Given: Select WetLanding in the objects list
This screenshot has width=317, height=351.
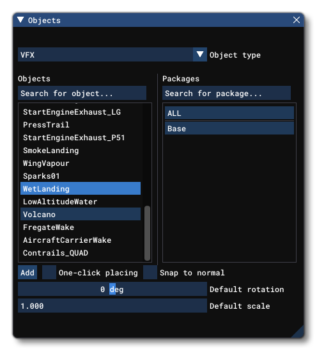Looking at the screenshot, I should (x=81, y=188).
